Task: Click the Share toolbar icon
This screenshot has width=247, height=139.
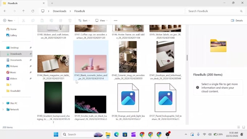Action: (x=61, y=20)
